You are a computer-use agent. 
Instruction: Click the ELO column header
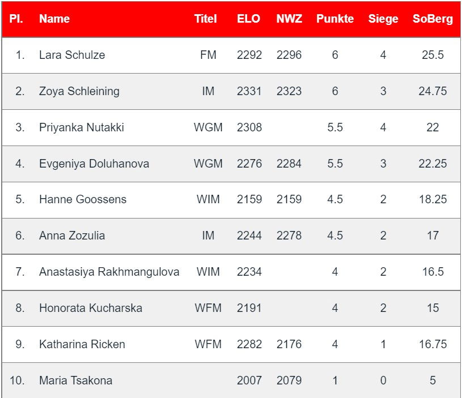click(249, 19)
